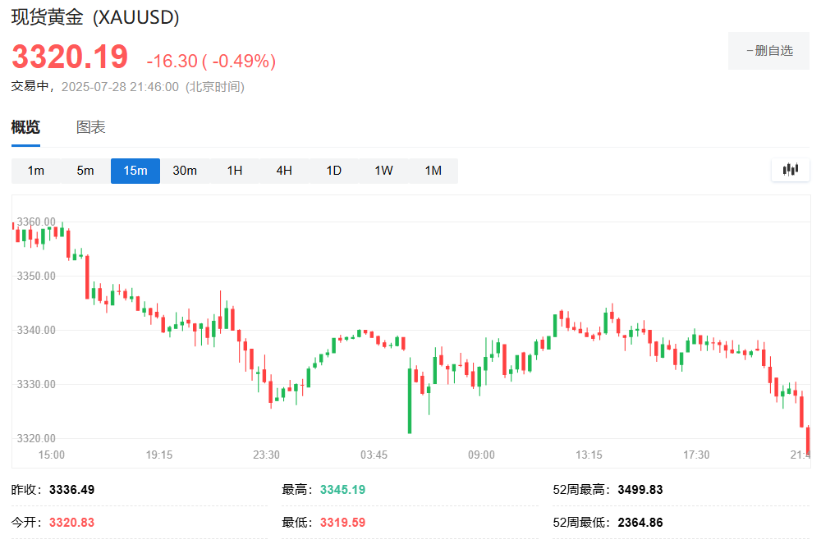Select the 4H timeframe
This screenshot has width=821, height=544.
[284, 171]
